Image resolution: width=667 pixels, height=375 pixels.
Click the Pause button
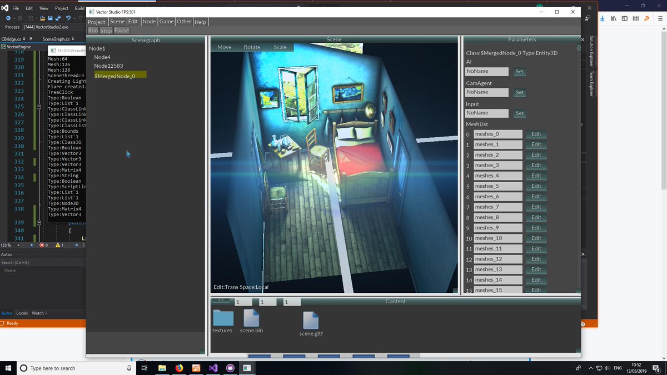click(x=122, y=31)
